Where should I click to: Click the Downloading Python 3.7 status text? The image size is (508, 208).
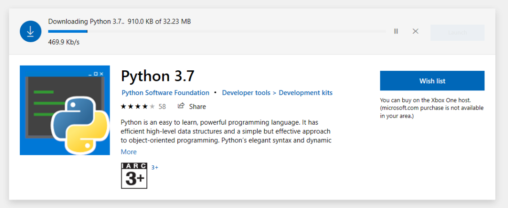[119, 22]
